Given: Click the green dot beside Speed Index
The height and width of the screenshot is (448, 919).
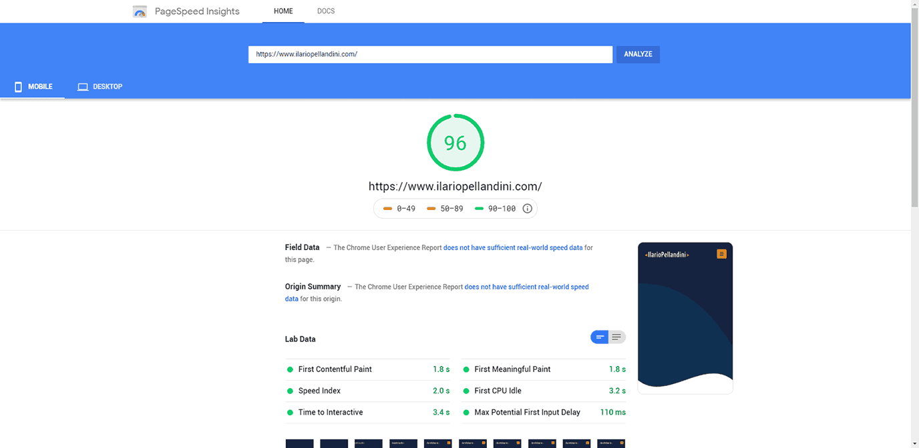Looking at the screenshot, I should coord(290,391).
